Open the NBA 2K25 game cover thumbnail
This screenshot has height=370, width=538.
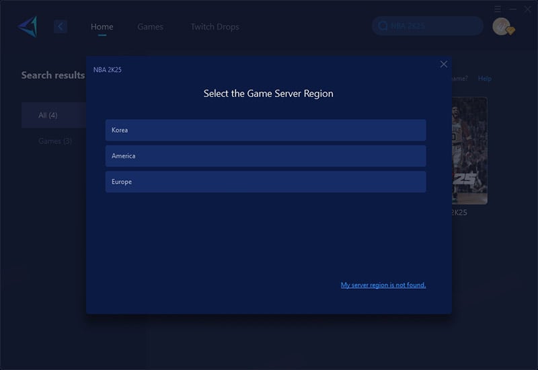point(469,151)
